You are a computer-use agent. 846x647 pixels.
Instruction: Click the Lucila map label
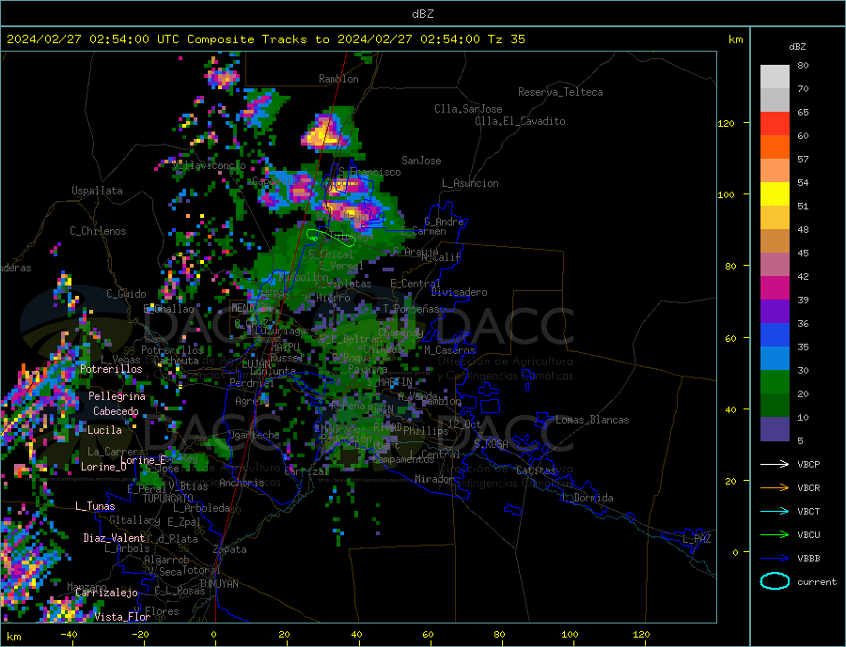point(104,430)
